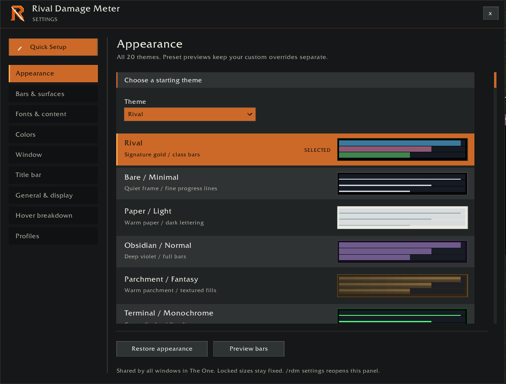Click the Parchment textured bars preview thumbnail
Screen dimensions: 506x384
[403, 286]
